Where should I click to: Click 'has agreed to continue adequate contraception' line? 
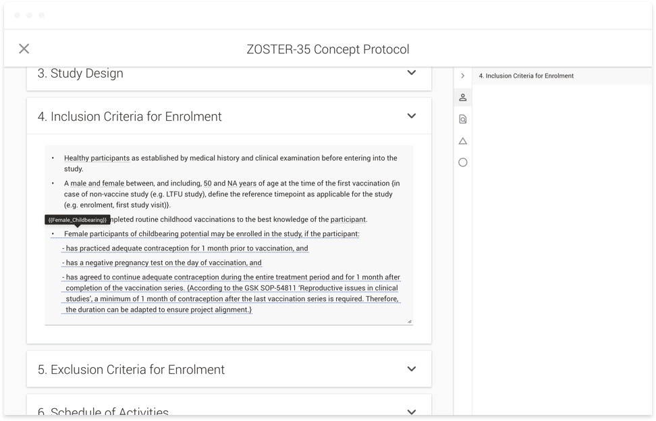231,293
